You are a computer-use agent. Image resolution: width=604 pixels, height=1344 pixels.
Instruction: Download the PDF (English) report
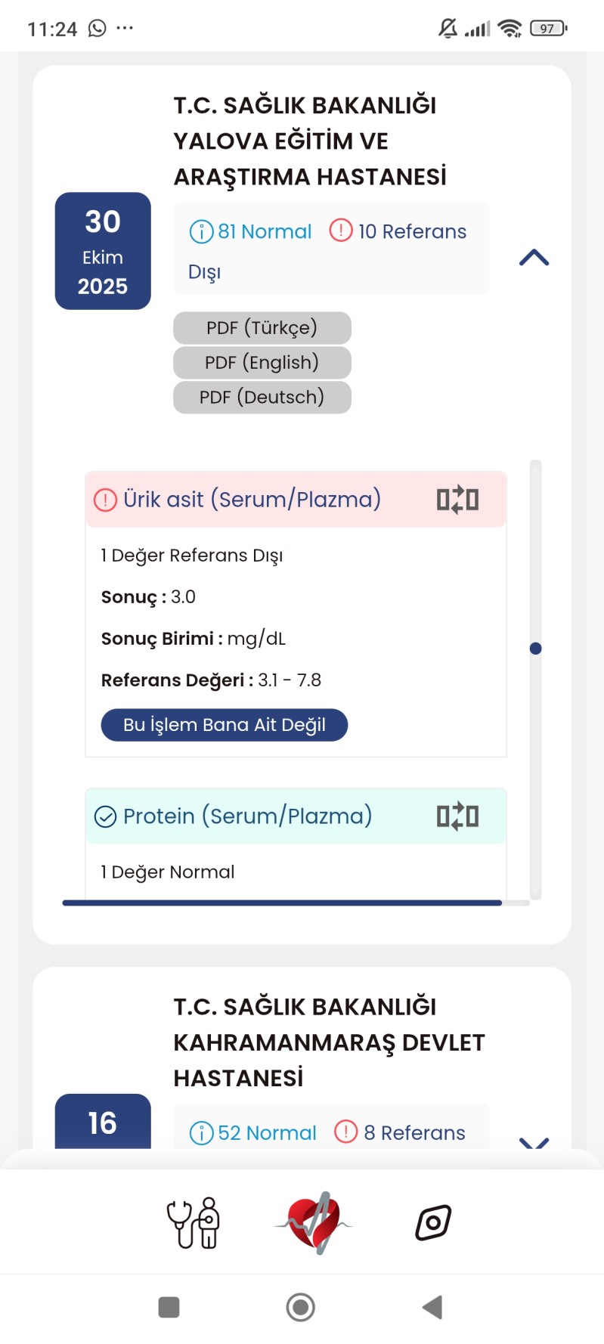tap(262, 363)
